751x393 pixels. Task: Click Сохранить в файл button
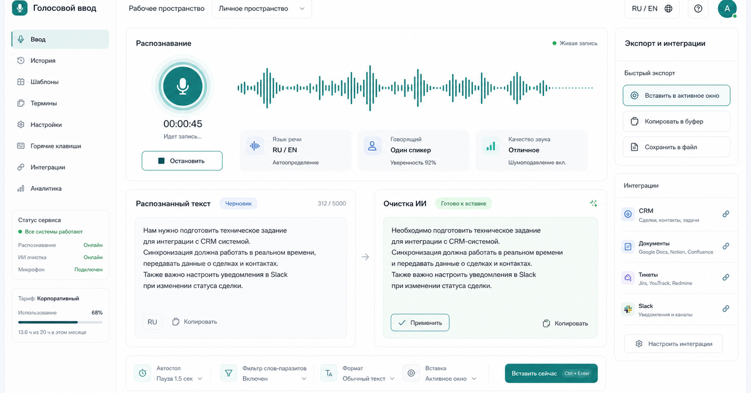point(676,147)
